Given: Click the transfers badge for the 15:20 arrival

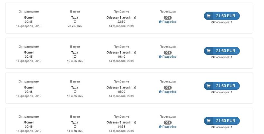Looking at the screenshot, I should [x=167, y=88].
